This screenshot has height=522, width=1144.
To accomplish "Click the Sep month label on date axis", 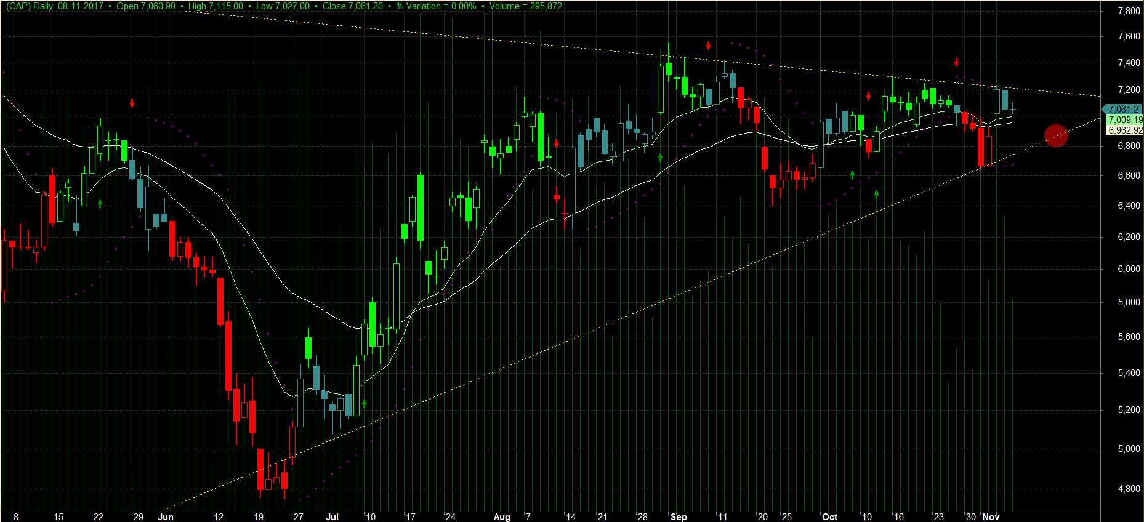I will (679, 517).
